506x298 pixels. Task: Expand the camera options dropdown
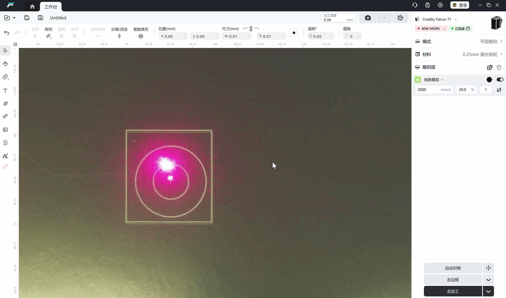tap(384, 18)
